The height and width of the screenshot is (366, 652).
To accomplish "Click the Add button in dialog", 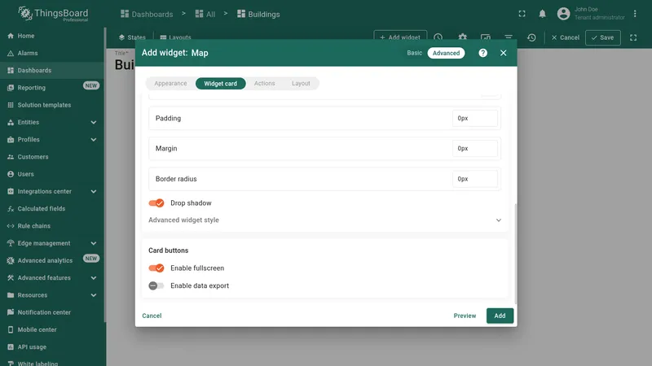I will [x=500, y=316].
